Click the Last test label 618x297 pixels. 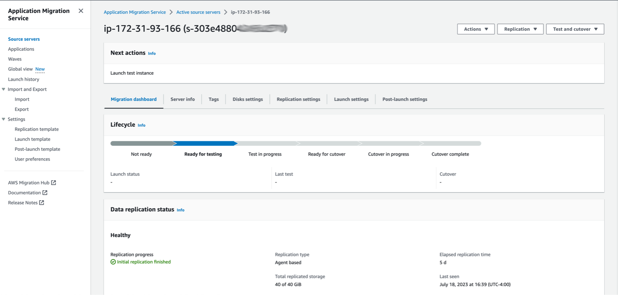pos(284,174)
